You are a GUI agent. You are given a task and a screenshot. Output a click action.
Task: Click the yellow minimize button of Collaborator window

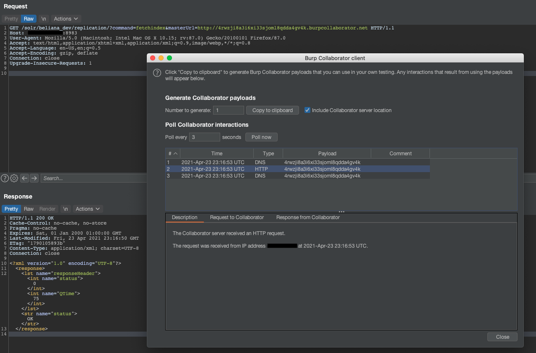(x=161, y=58)
